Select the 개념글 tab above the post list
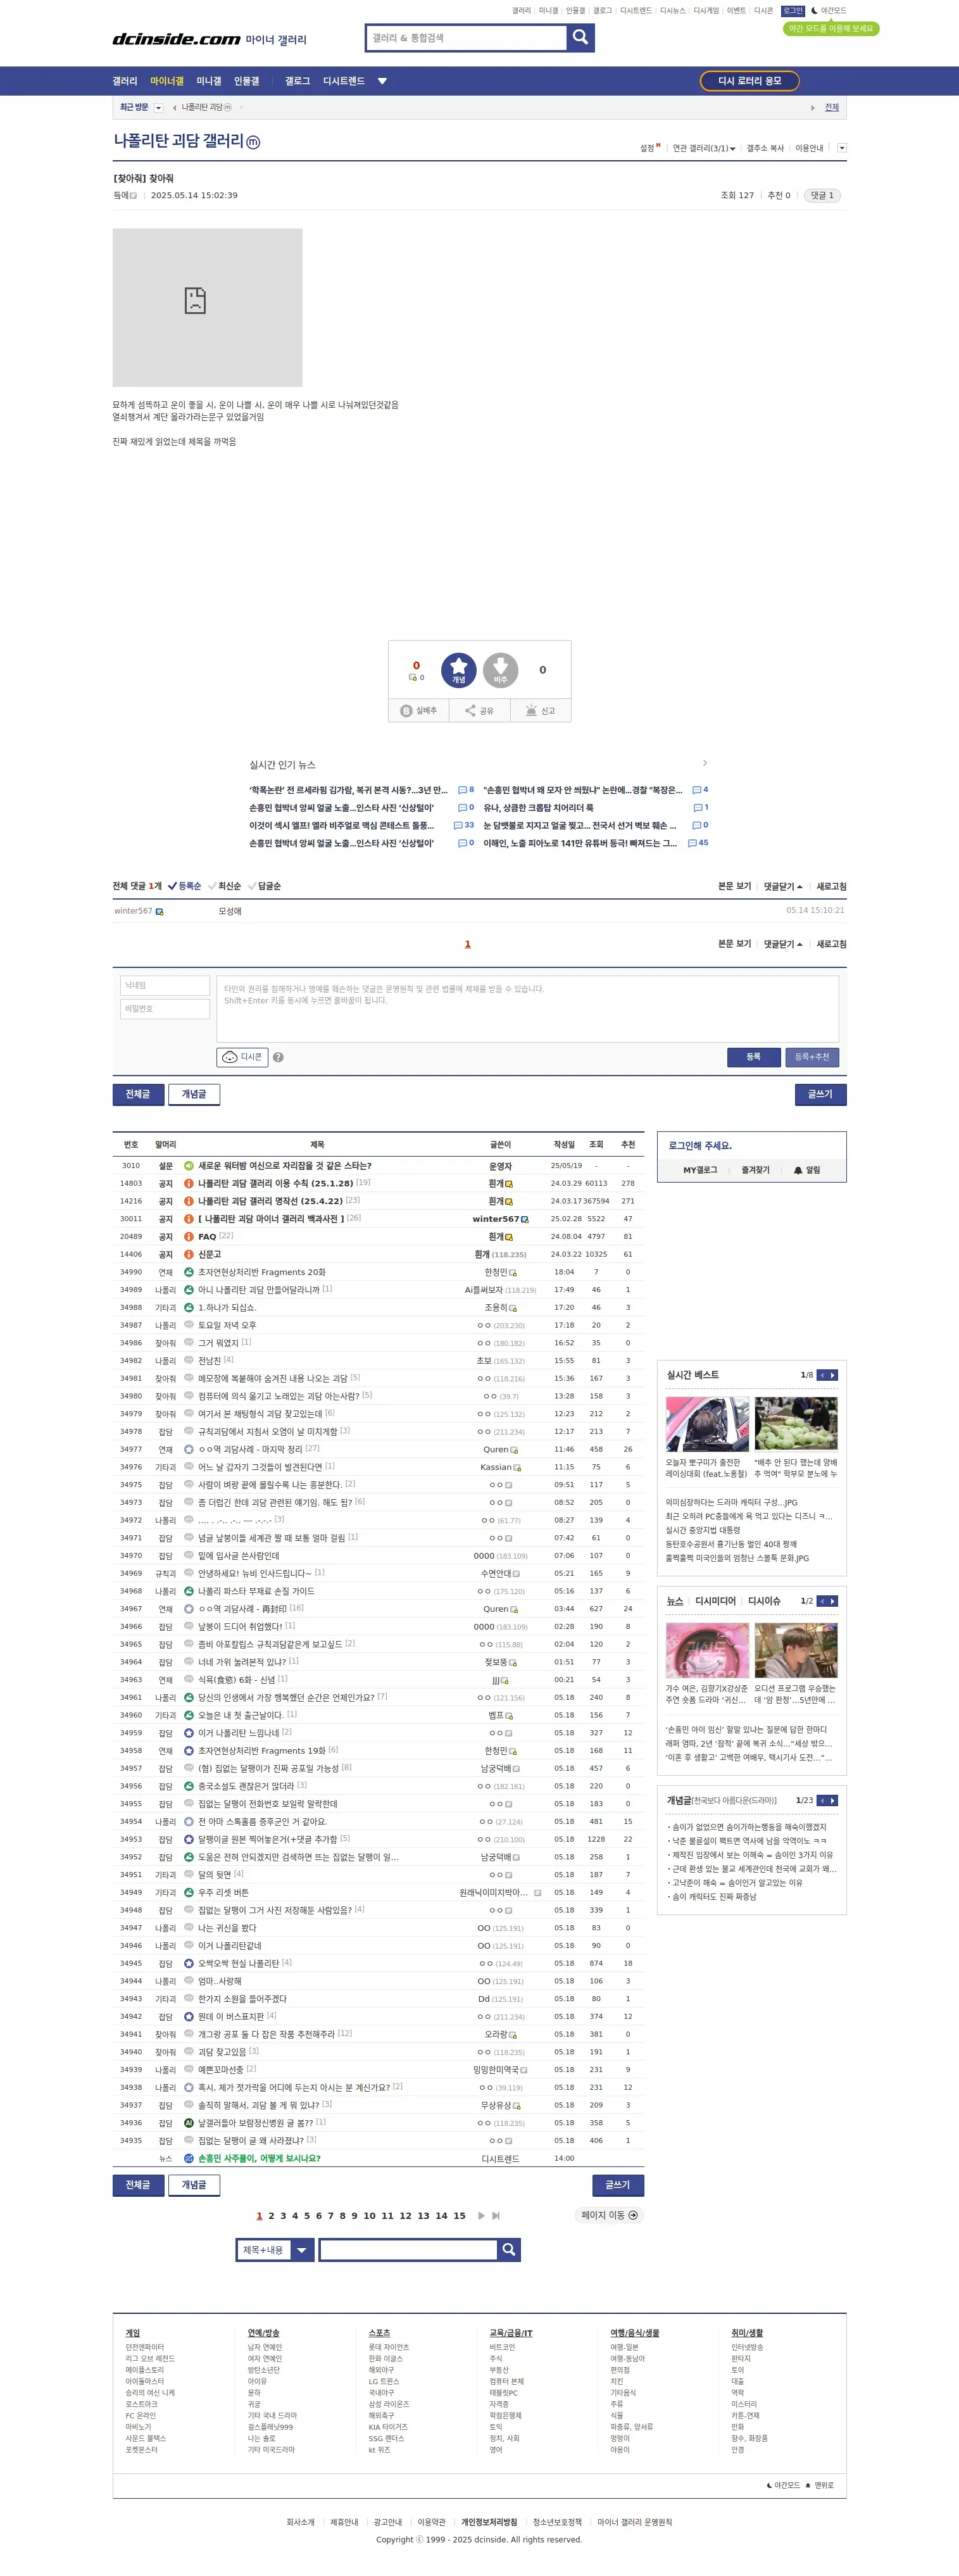959x2576 pixels. click(x=194, y=1094)
